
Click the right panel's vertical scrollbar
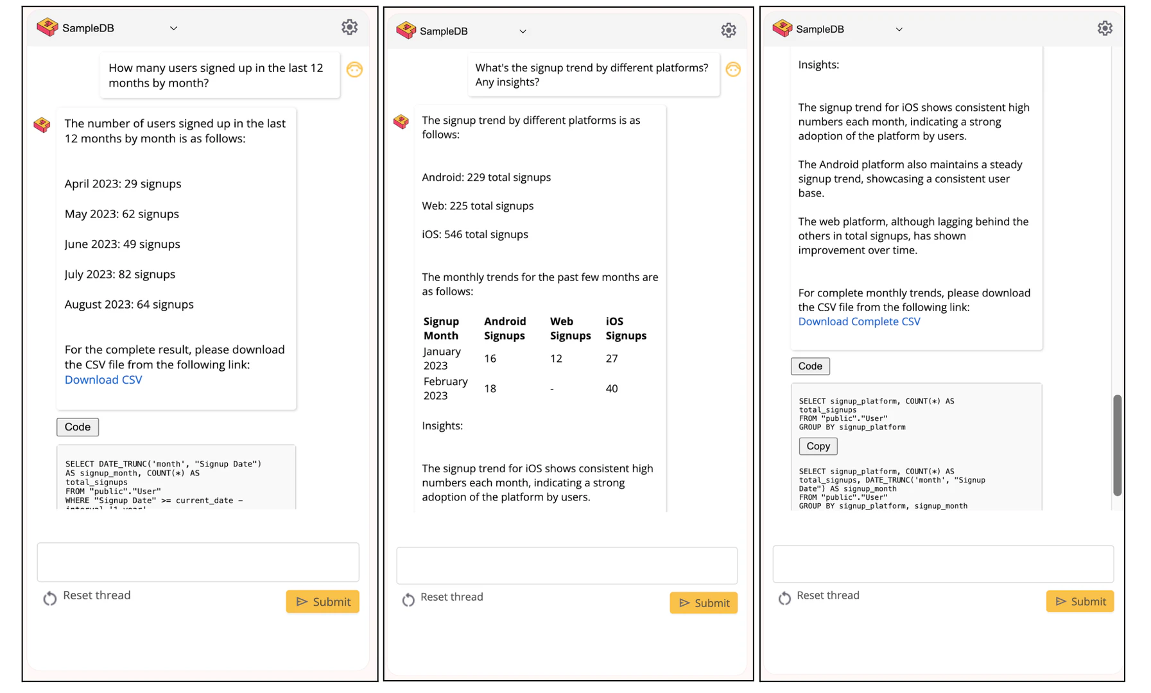[1117, 445]
